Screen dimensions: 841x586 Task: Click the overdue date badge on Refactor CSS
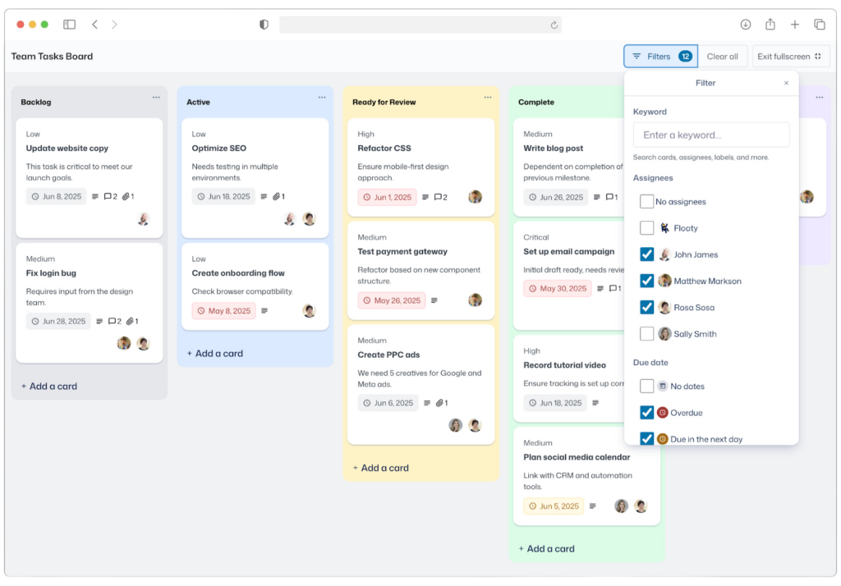tap(387, 197)
